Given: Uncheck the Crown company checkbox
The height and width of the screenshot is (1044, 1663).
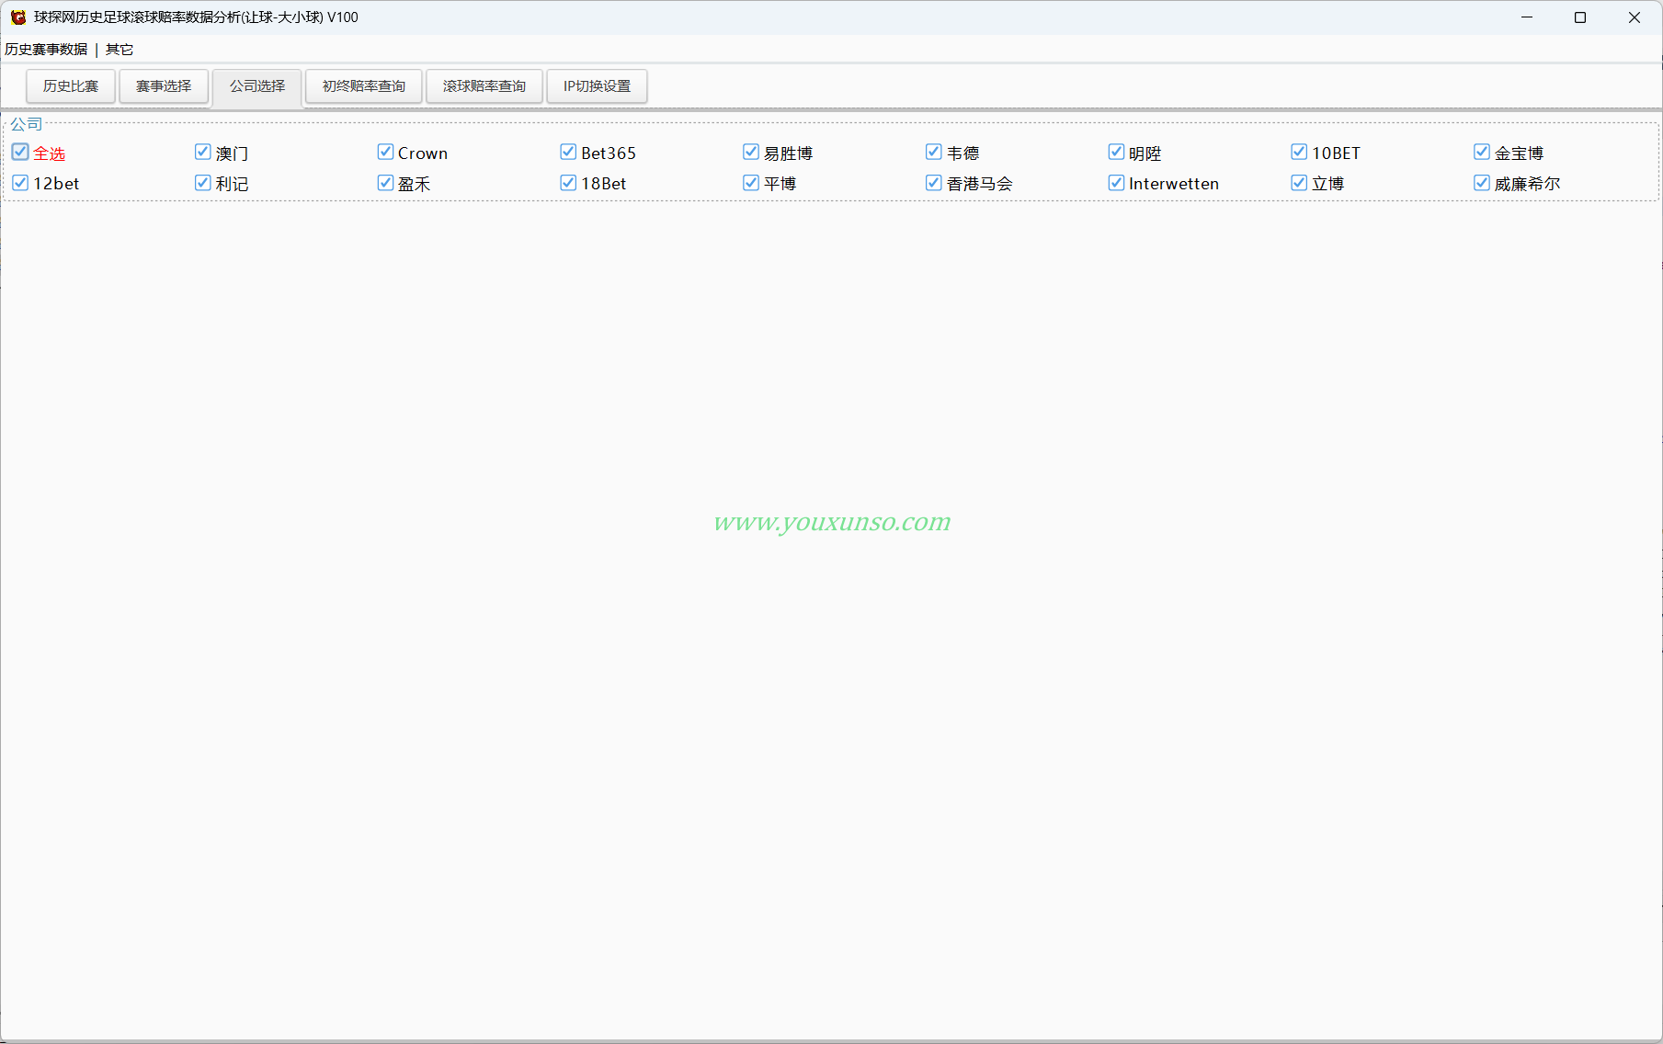Looking at the screenshot, I should pyautogui.click(x=386, y=153).
